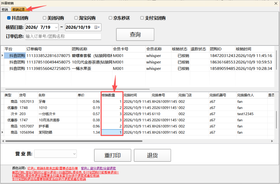This screenshot has height=184, width=280.
Task: Click the horizontal scrollbar of item table
Action: coord(74,141)
